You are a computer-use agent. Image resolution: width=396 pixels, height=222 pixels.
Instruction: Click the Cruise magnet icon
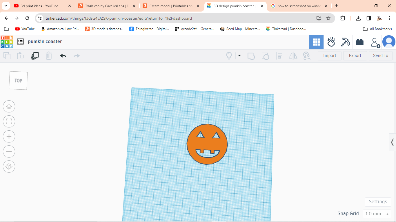[x=307, y=56]
